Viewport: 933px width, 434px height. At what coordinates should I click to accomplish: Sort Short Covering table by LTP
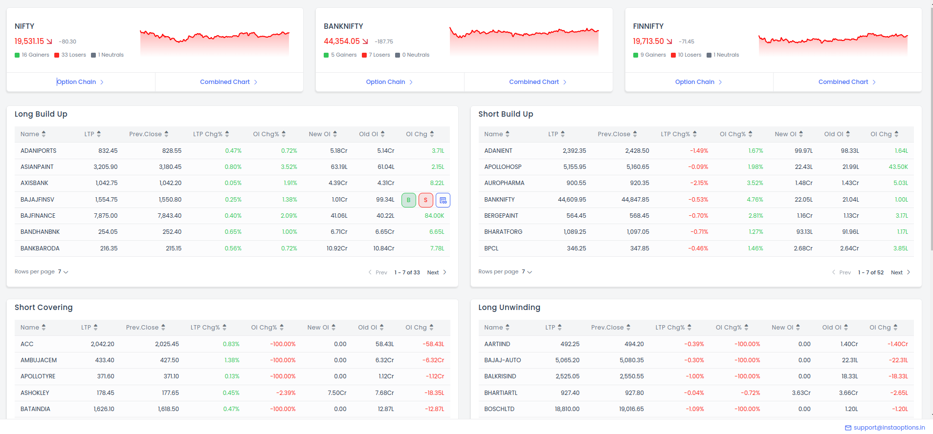pos(89,328)
